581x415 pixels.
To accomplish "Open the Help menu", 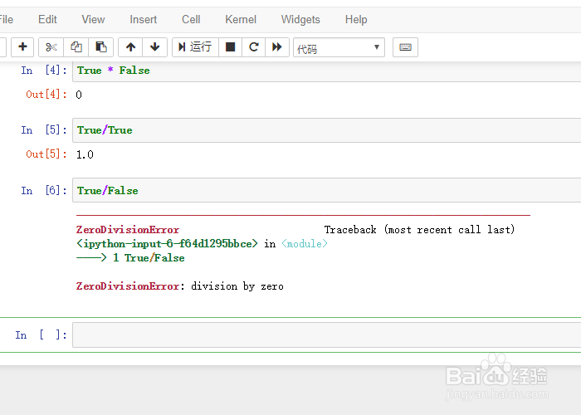I will (x=356, y=19).
